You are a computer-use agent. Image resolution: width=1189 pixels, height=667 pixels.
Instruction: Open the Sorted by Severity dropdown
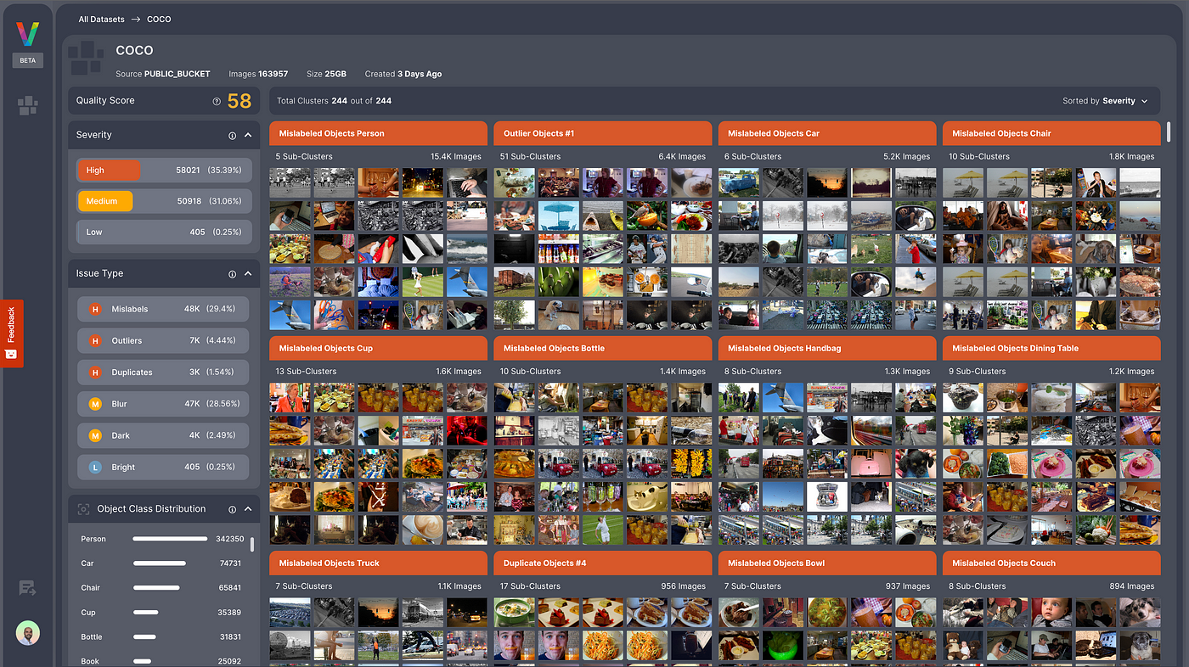1106,101
